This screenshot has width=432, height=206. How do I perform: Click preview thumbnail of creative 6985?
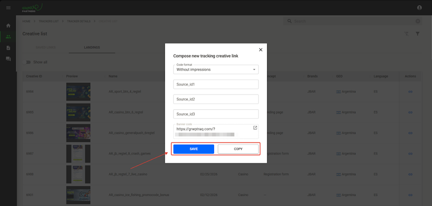[x=78, y=112]
